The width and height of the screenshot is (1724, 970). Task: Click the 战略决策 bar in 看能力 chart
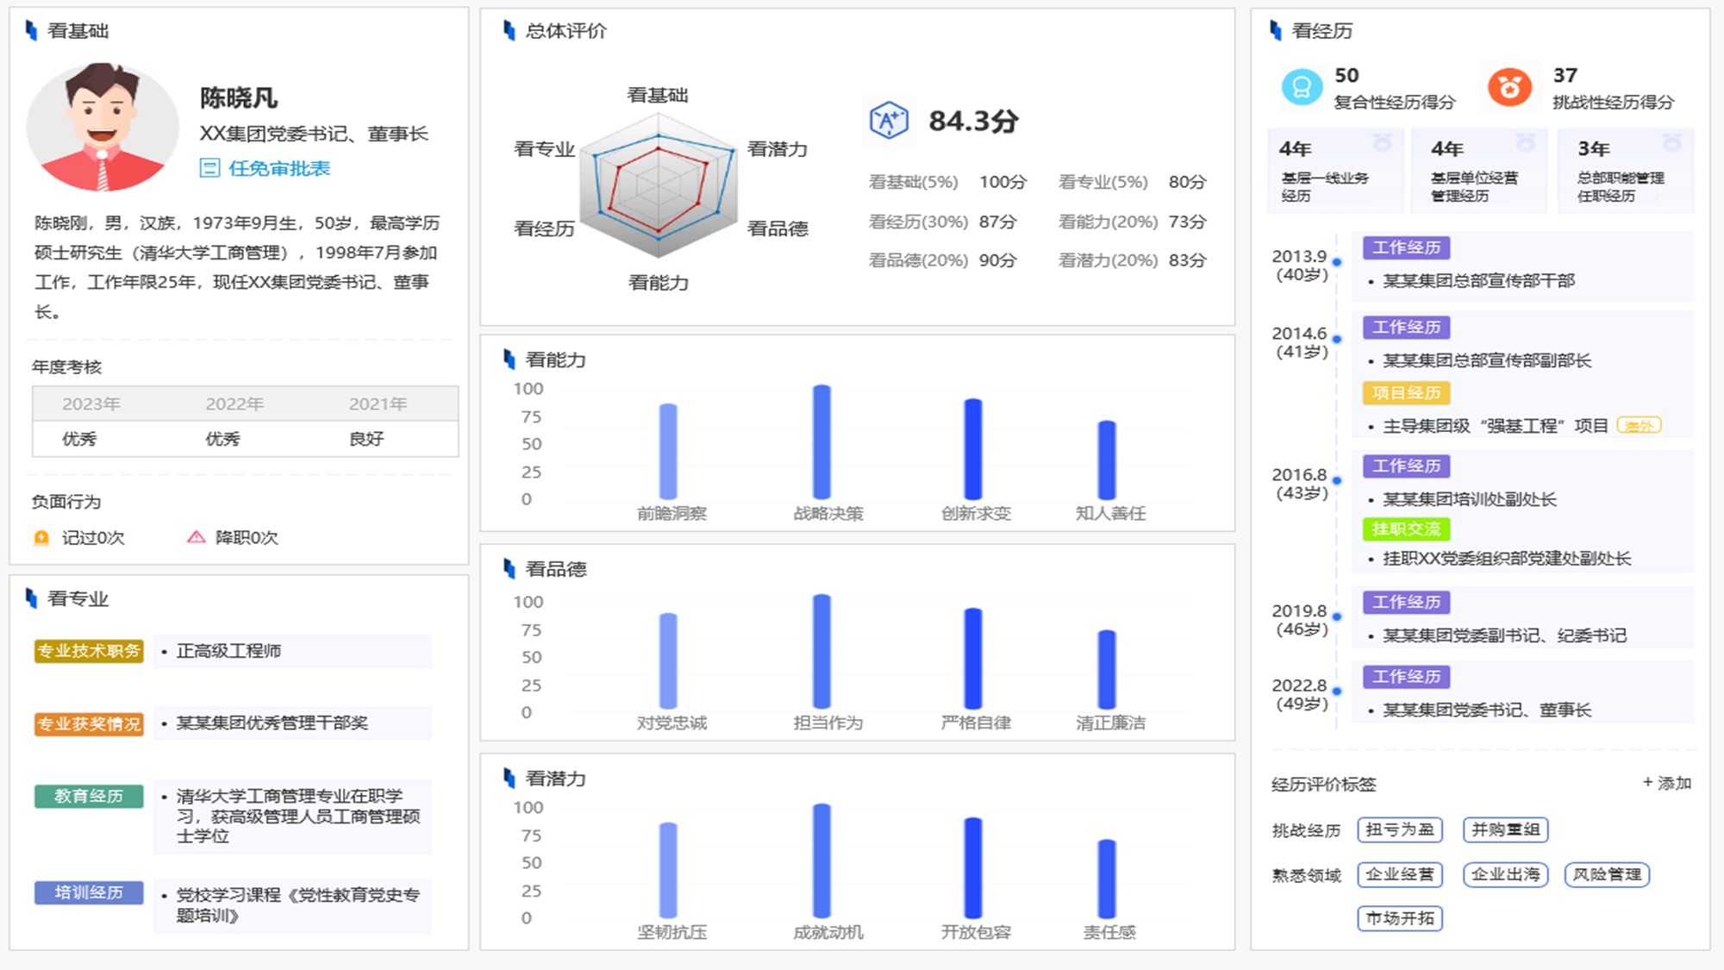click(x=821, y=442)
